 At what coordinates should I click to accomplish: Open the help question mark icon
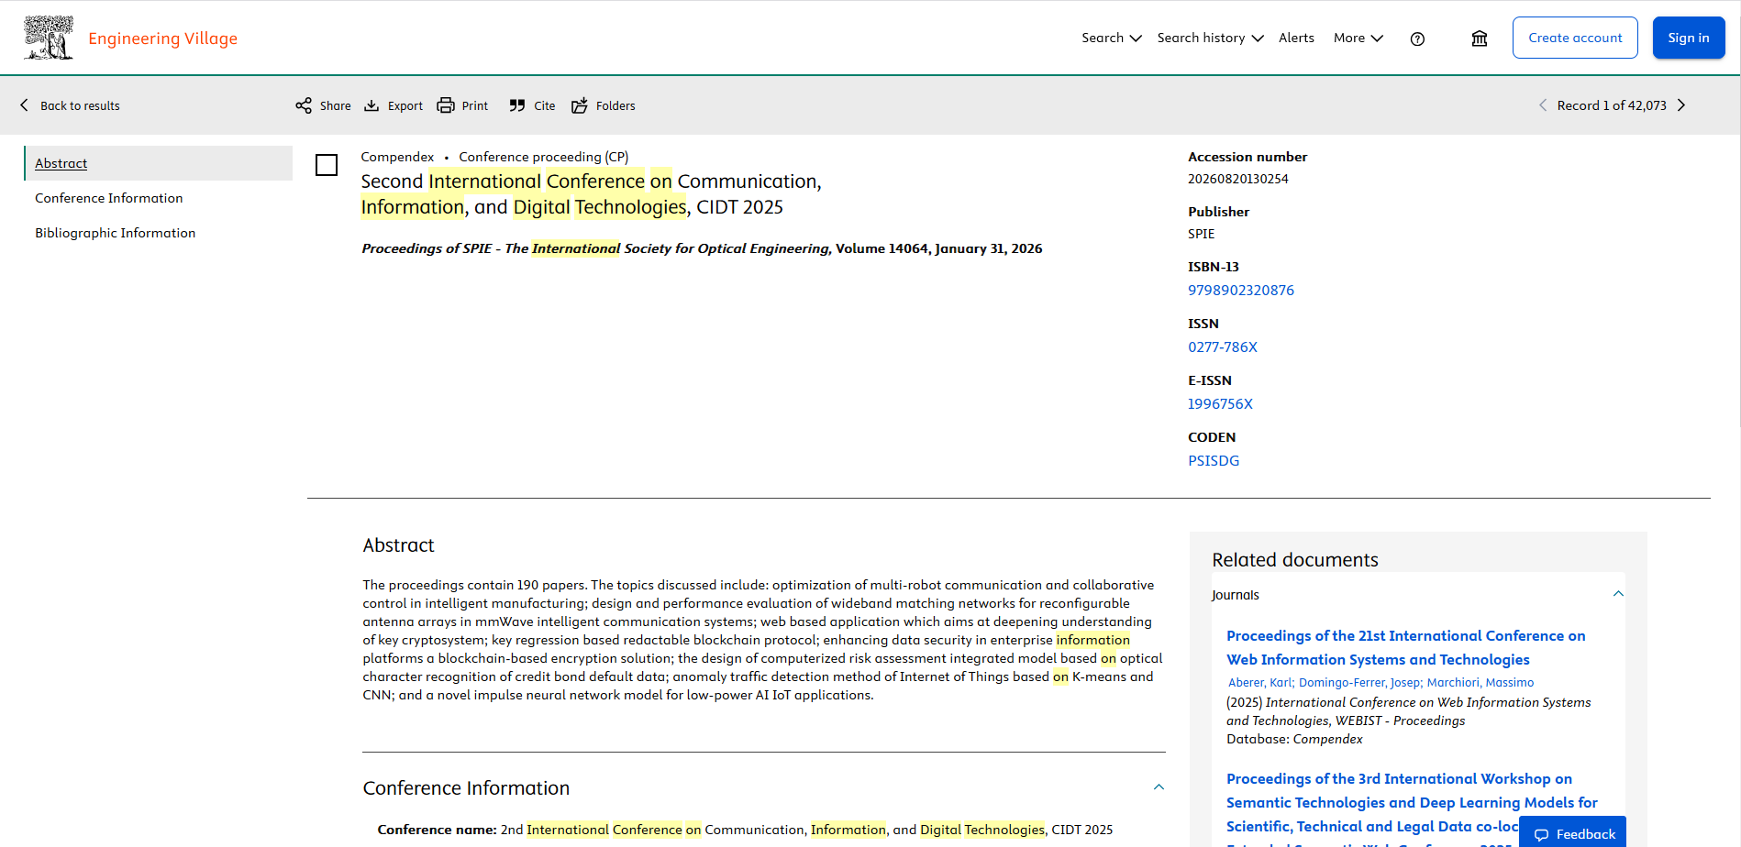pos(1417,38)
